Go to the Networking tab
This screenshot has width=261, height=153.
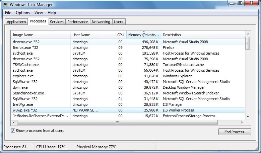101,22
